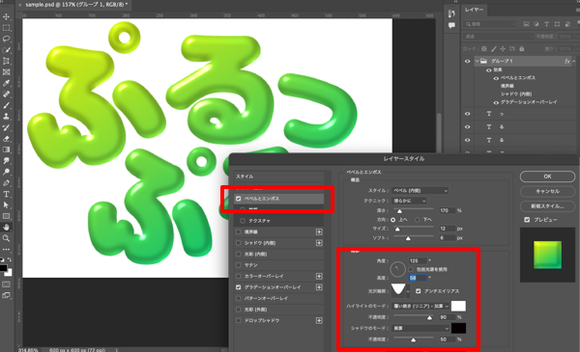Image resolution: width=580 pixels, height=352 pixels.
Task: Select the Path Selection tool
Action: point(7,205)
